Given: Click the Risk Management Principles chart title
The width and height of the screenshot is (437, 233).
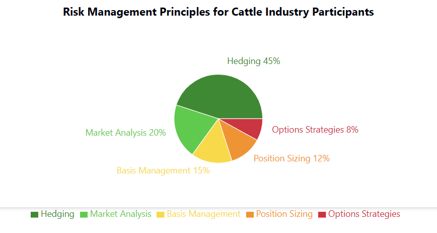Looking at the screenshot, I should (x=218, y=13).
